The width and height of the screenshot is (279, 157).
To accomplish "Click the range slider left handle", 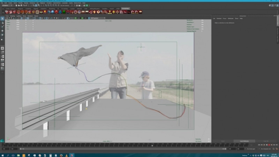I will (21, 149).
